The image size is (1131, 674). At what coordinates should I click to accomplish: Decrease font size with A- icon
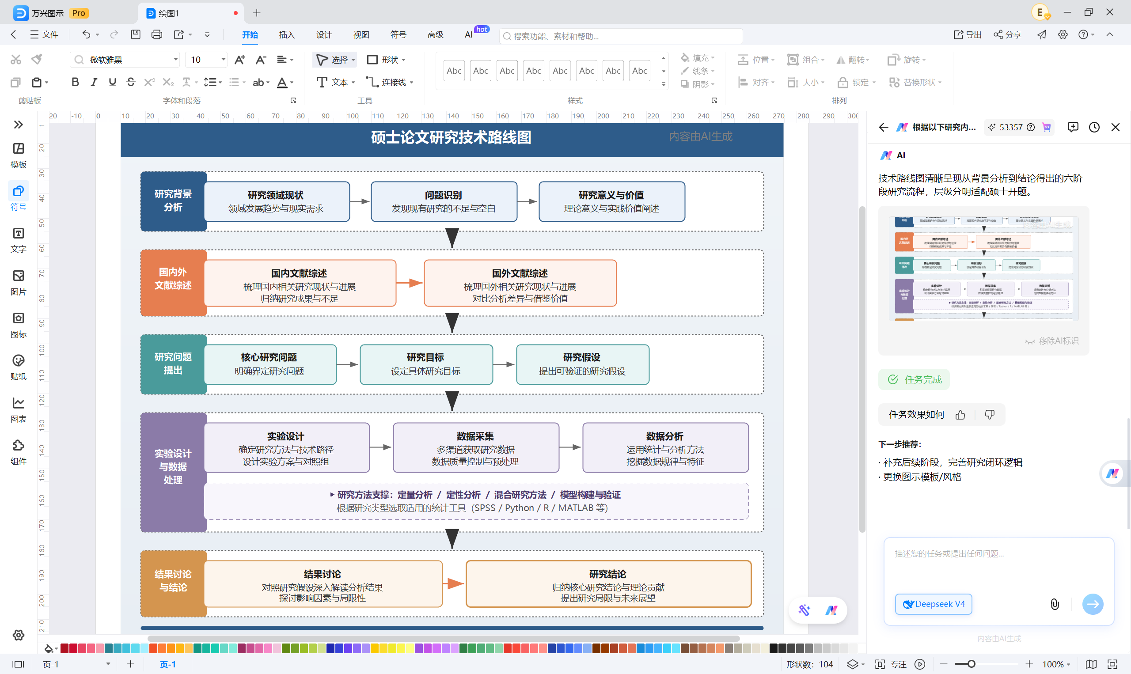pyautogui.click(x=260, y=60)
